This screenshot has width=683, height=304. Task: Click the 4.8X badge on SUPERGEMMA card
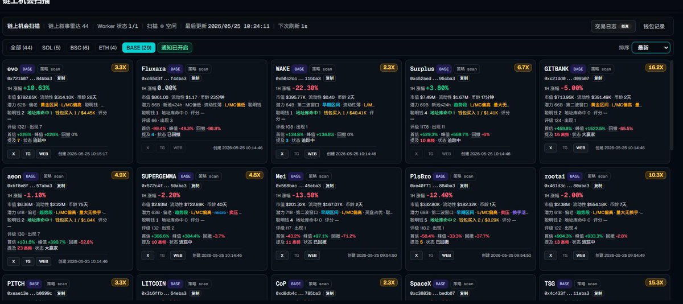tap(254, 175)
